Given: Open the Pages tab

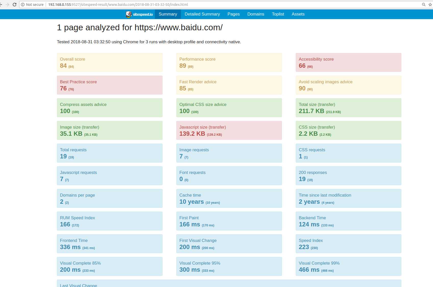Looking at the screenshot, I should [x=234, y=14].
